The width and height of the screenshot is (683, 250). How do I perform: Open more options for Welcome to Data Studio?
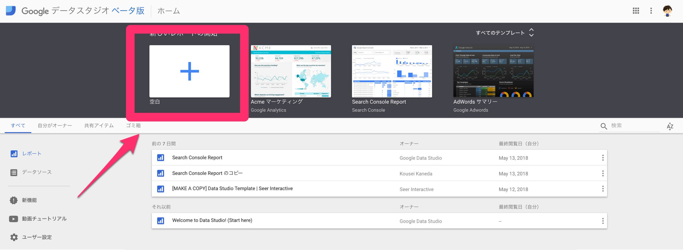603,221
